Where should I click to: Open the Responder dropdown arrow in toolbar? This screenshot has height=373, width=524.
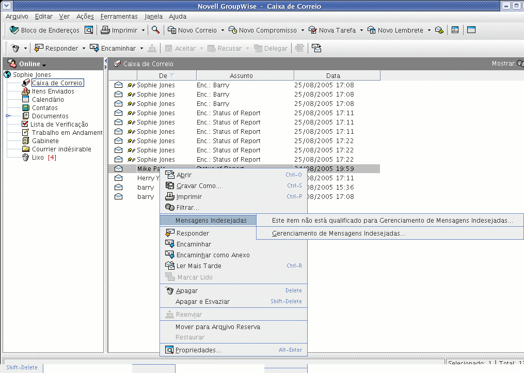click(84, 49)
